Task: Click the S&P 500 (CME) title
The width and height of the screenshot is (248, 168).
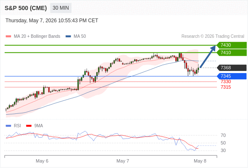Action: (26, 8)
